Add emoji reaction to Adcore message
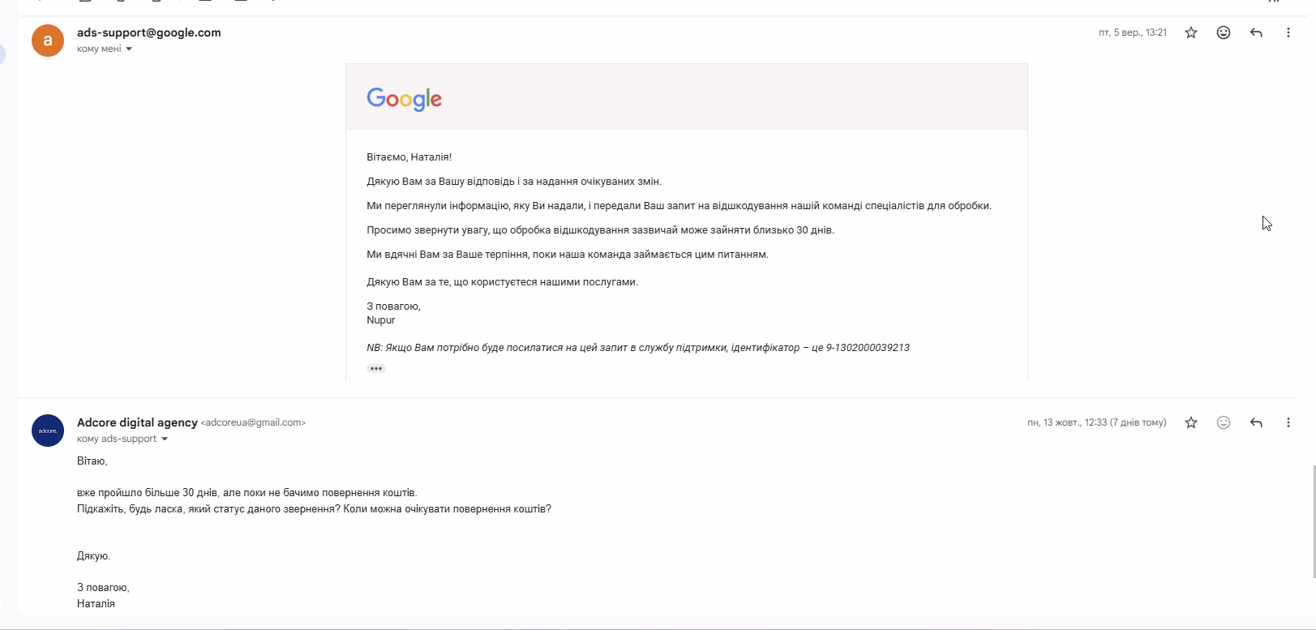 (1224, 422)
